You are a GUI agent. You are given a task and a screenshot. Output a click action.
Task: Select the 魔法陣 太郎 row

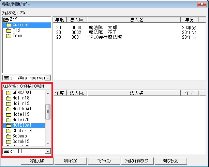point(103,27)
